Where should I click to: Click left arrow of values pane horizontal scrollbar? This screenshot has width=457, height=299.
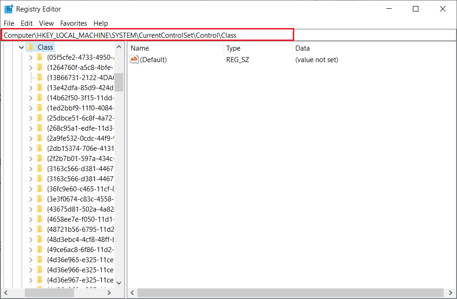click(132, 293)
